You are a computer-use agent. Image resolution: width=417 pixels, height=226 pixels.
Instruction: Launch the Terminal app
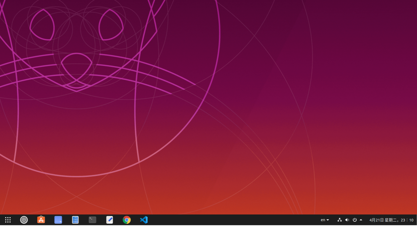tap(92, 220)
